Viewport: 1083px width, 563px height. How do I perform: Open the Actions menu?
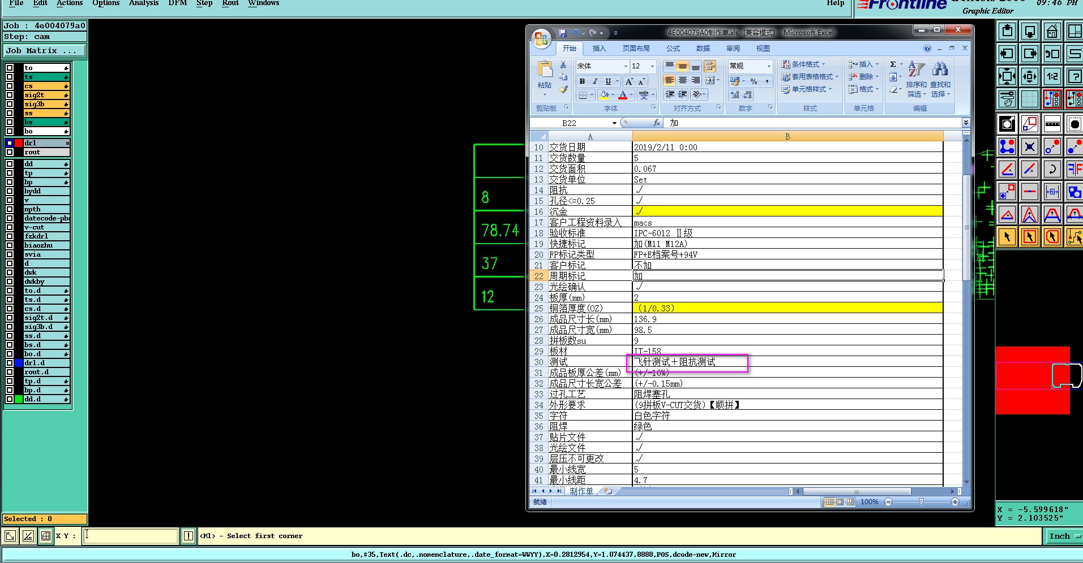pos(70,3)
